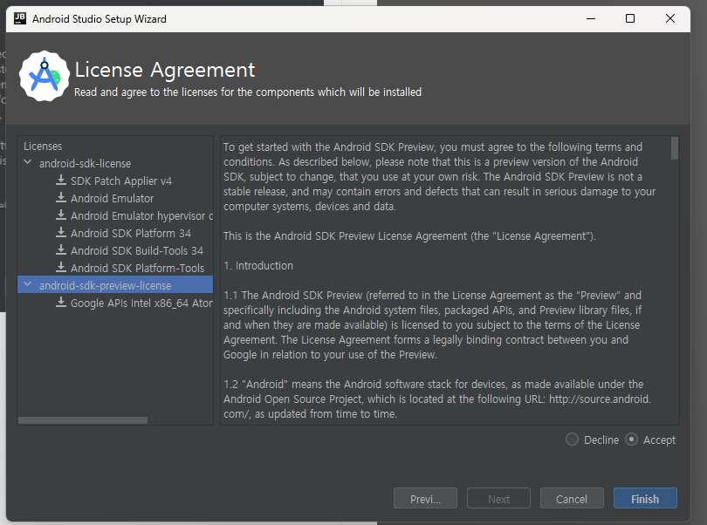The image size is (707, 525).
Task: Select Android Emulator entry
Action: [x=112, y=198]
